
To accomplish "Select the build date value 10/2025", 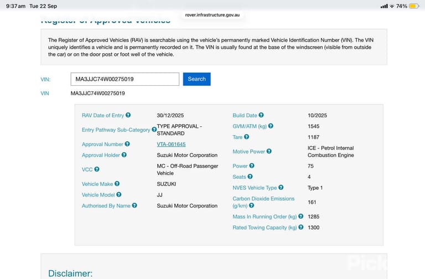I will 318,115.
